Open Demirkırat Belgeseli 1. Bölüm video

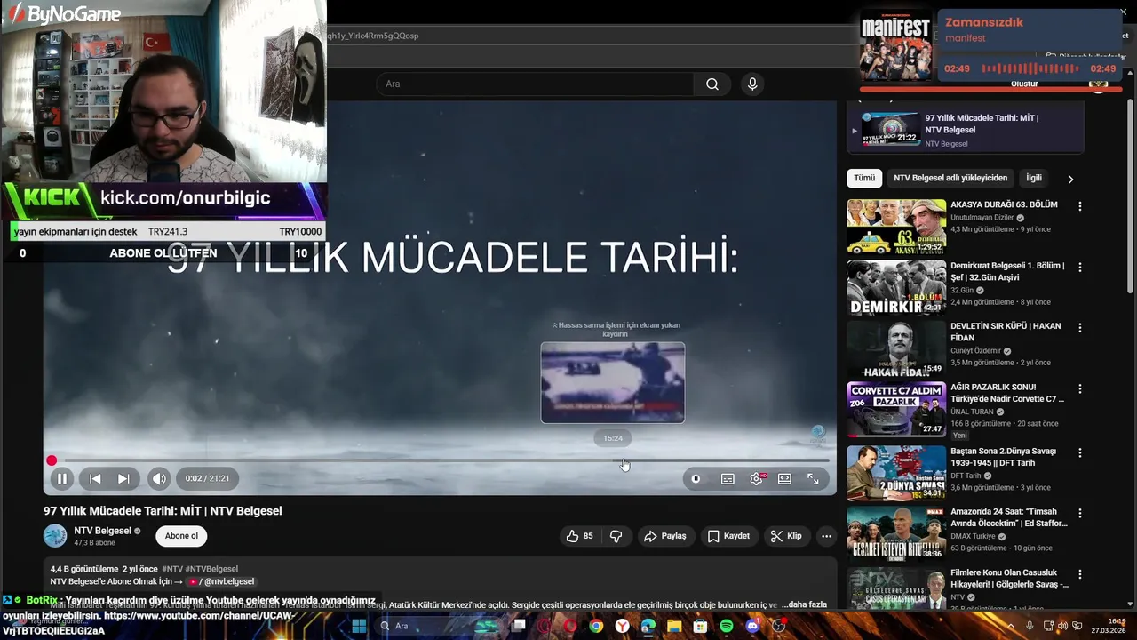[896, 288]
